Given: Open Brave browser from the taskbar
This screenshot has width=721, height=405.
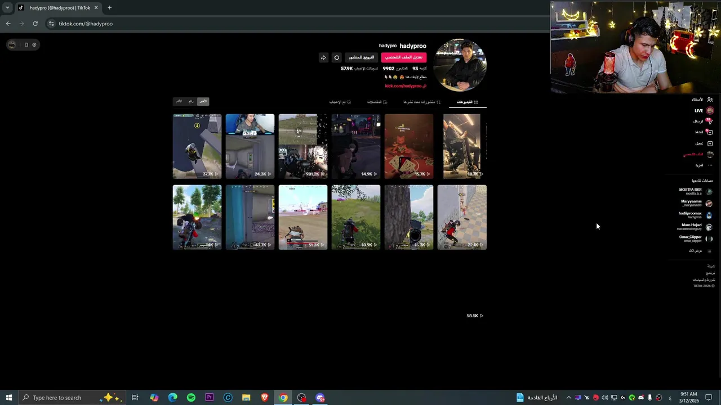Looking at the screenshot, I should coord(265,398).
